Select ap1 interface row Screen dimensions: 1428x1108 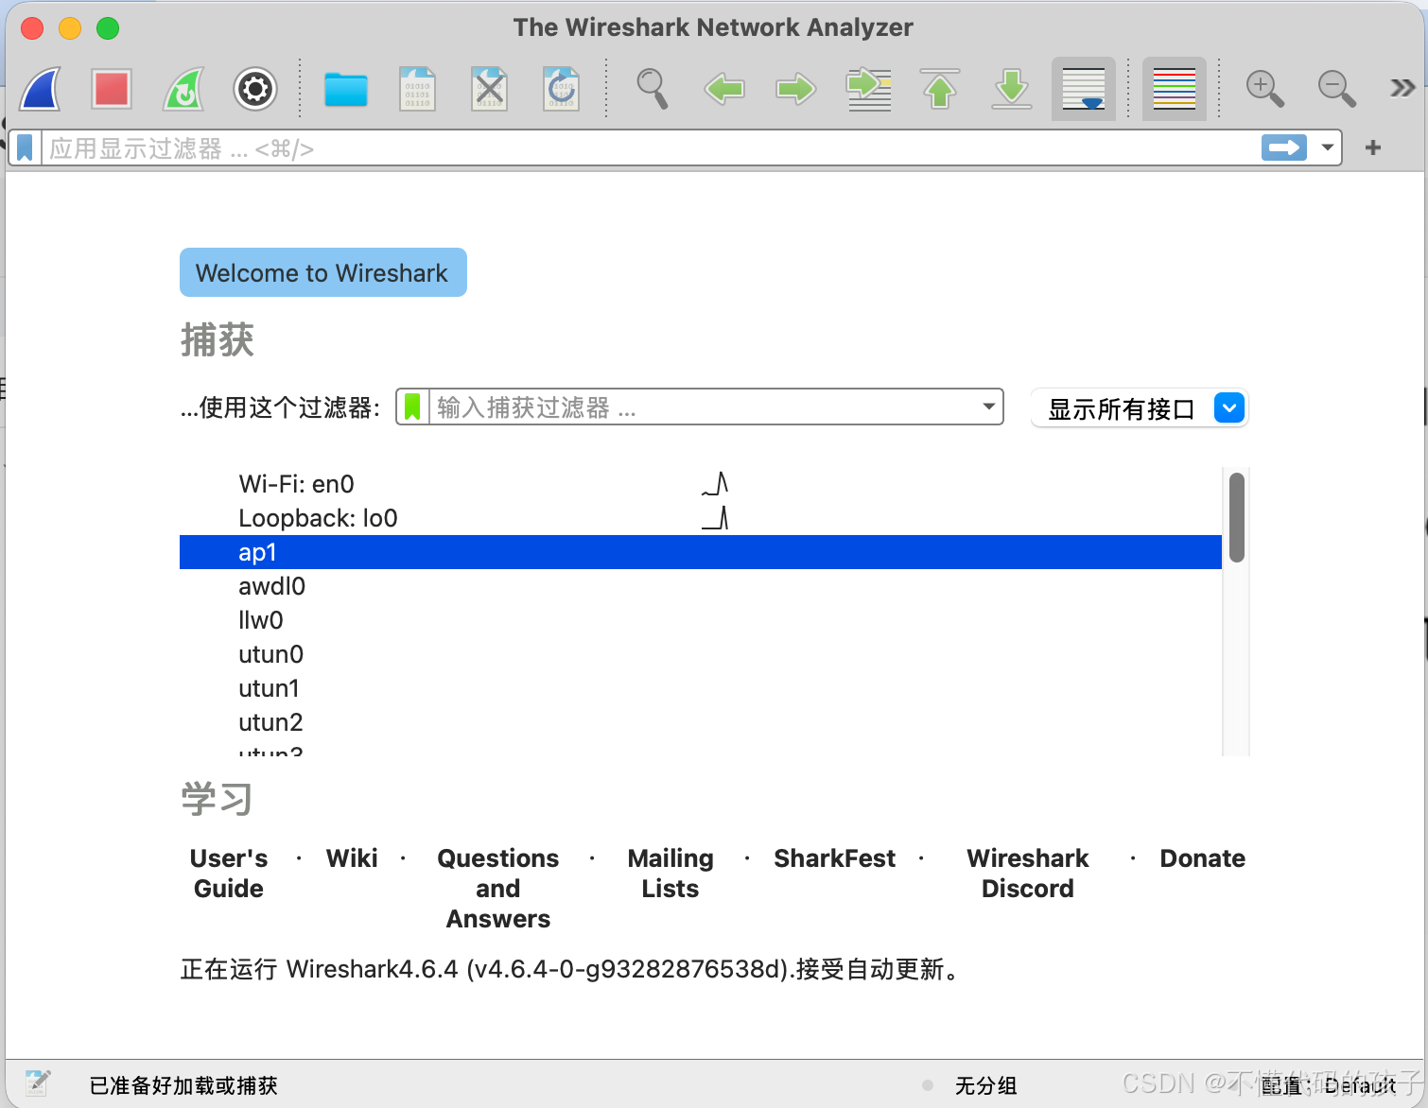point(700,552)
